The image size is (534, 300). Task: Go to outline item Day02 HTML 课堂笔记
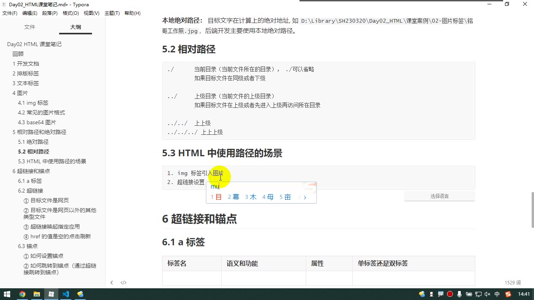(34, 44)
